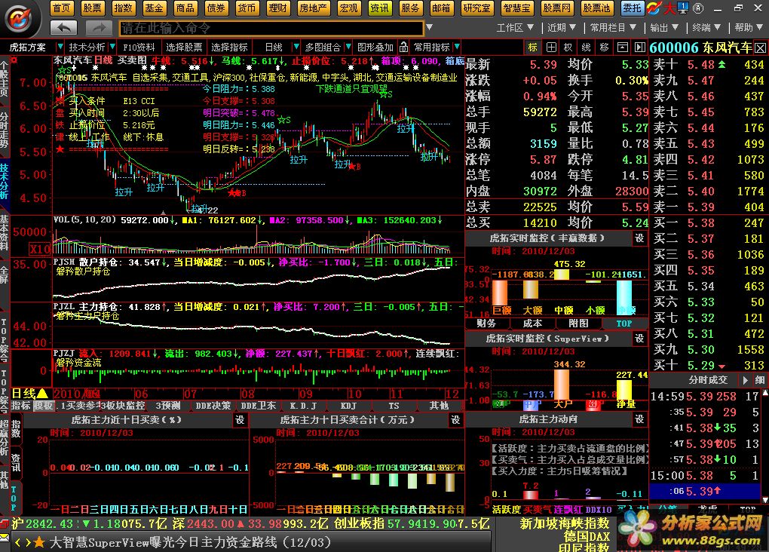This screenshot has height=552, width=769.
Task: Select the 移 move toolbar icon
Action: point(604,47)
